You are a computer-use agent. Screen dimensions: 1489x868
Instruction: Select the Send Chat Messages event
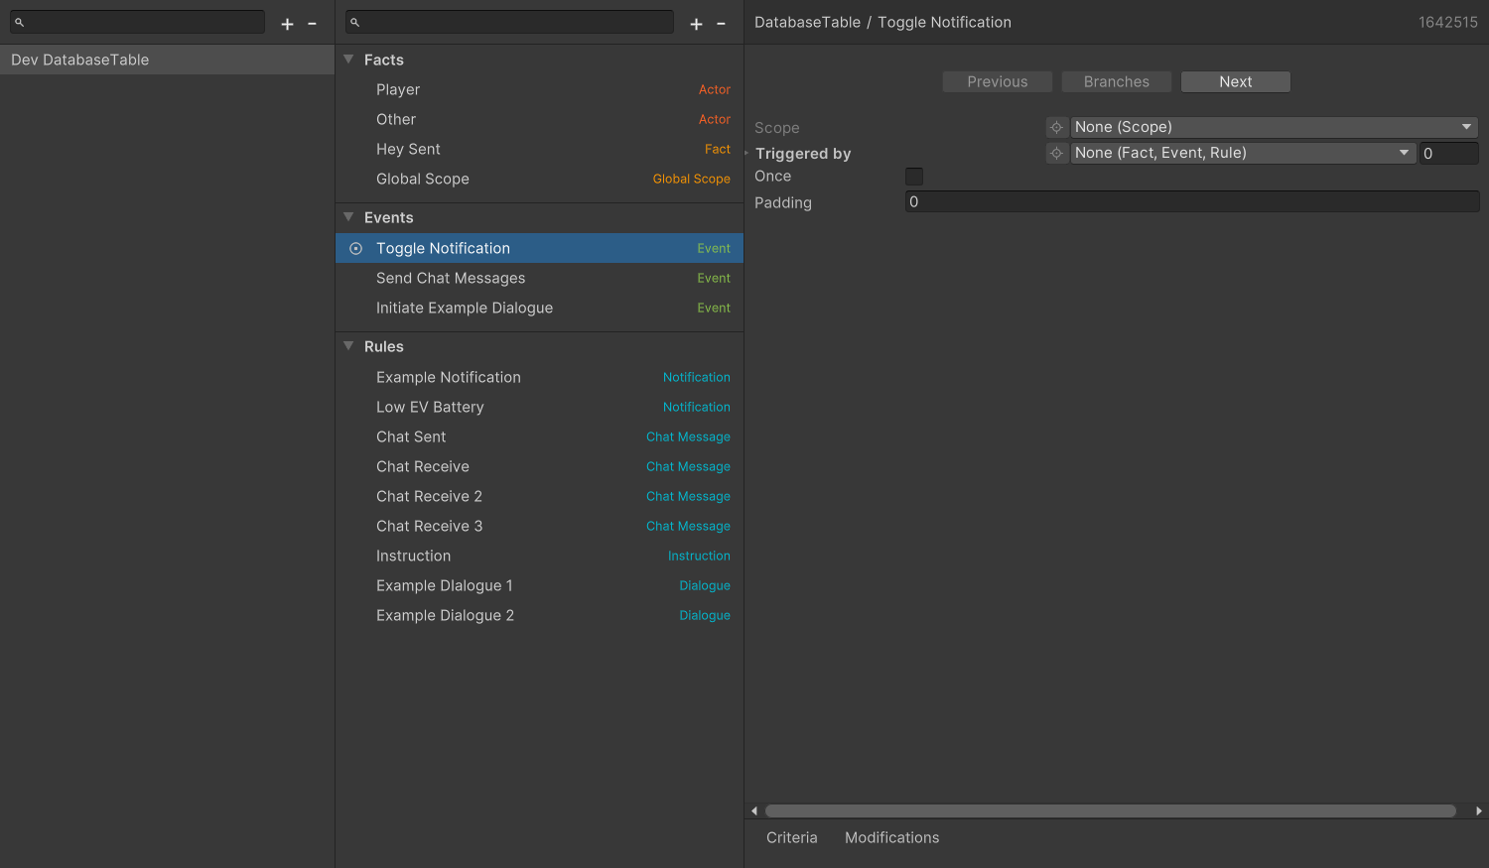(x=539, y=278)
